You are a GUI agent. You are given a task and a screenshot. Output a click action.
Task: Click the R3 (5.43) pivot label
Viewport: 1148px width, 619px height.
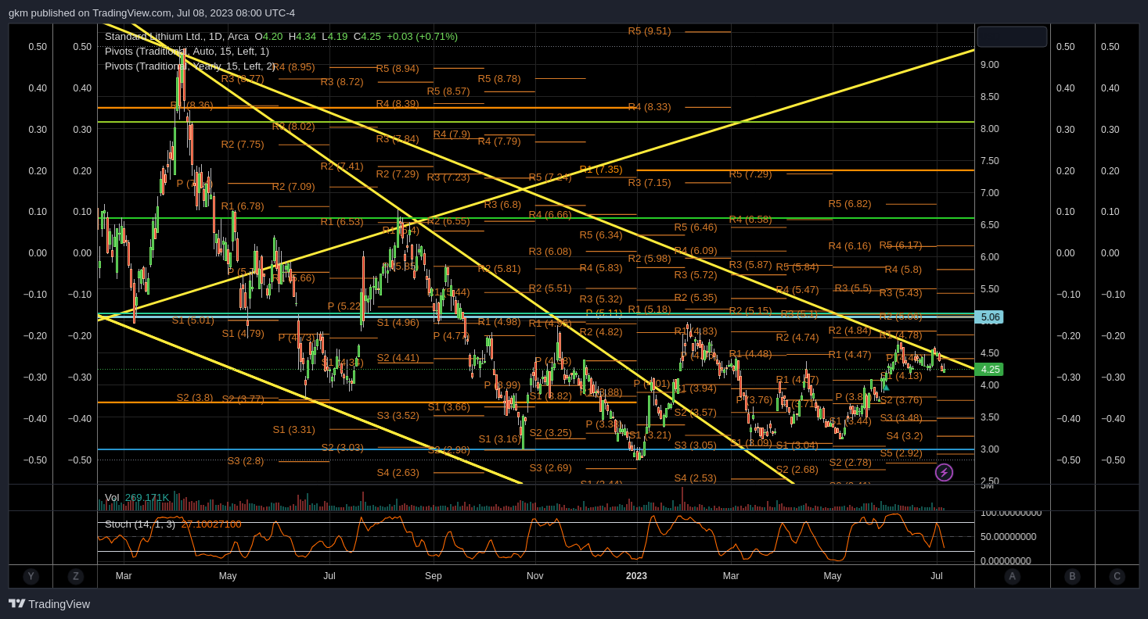(x=901, y=293)
